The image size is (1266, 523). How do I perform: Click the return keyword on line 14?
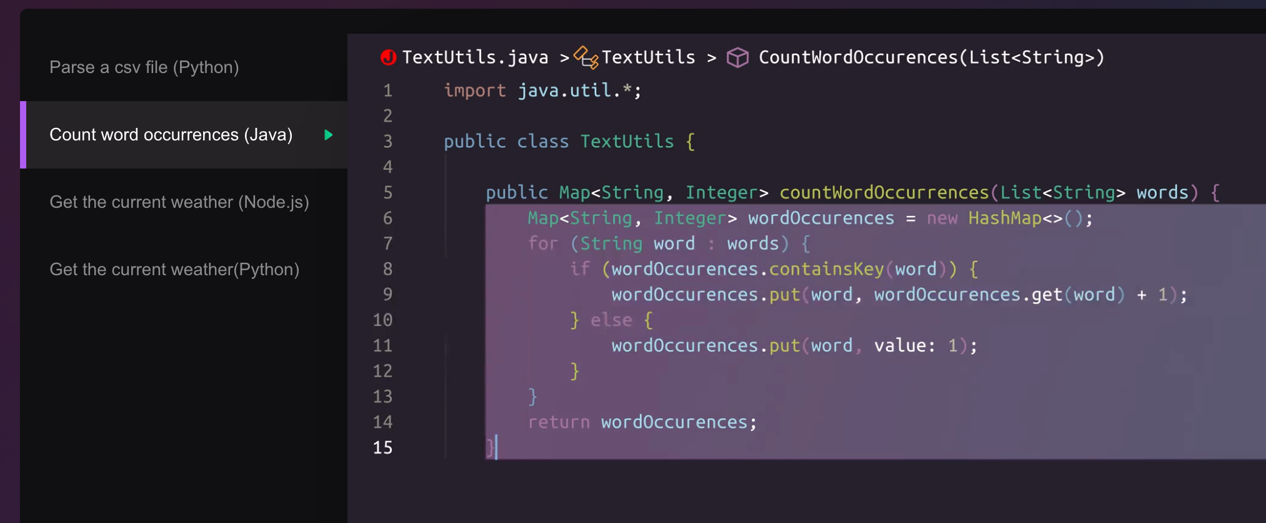click(558, 423)
